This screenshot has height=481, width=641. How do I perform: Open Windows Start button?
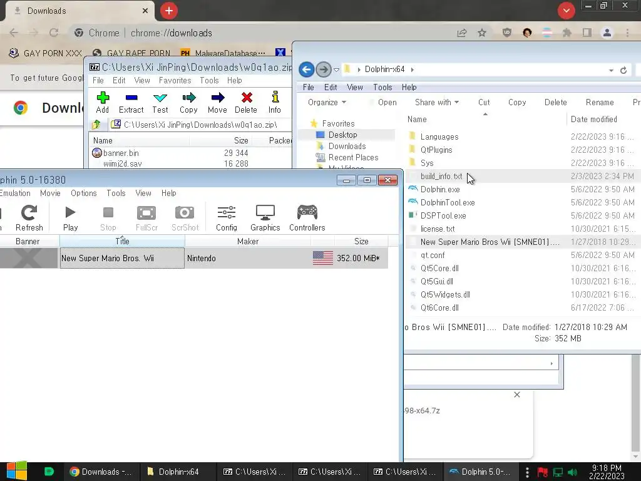[x=17, y=472]
